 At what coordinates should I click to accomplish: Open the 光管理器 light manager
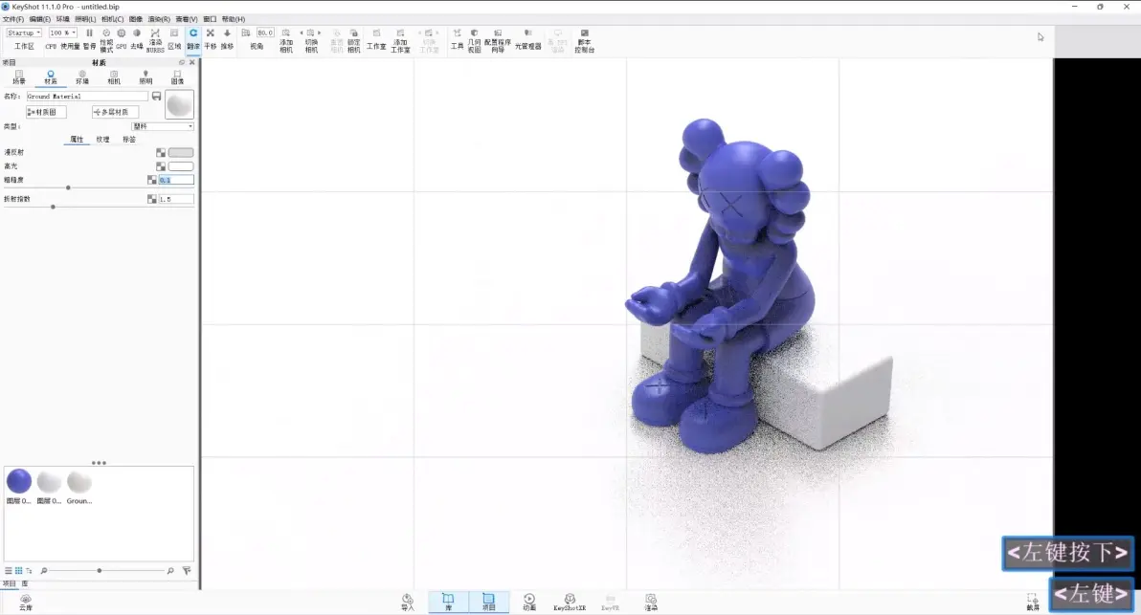528,38
